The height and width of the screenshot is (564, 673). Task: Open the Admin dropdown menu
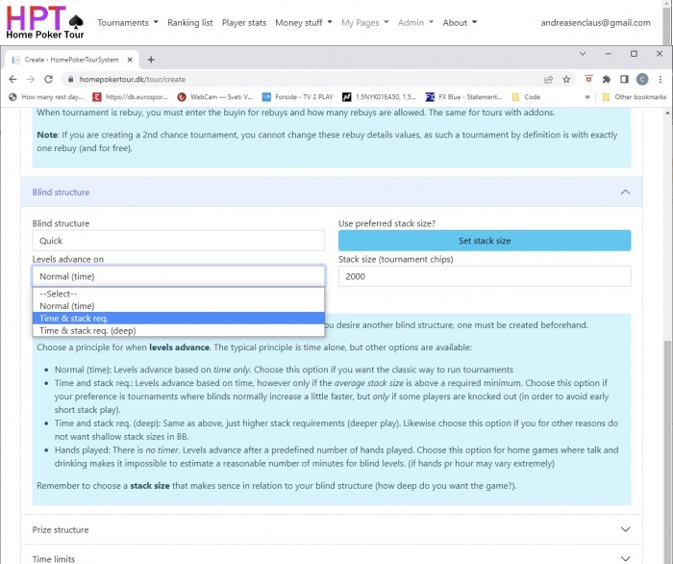[x=415, y=23]
